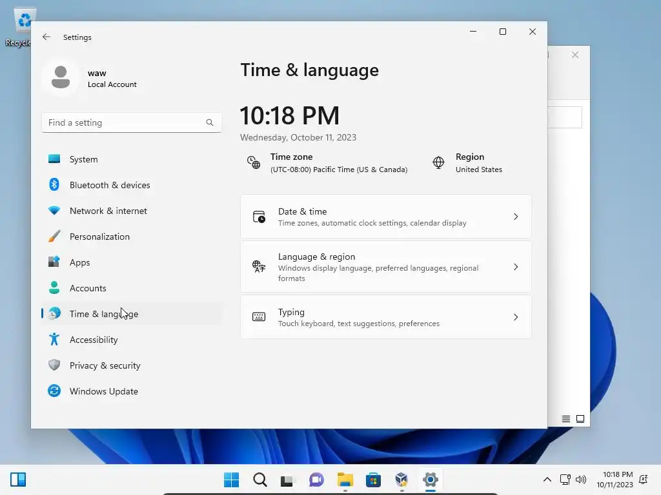661x495 pixels.
Task: Open Task View on the taskbar
Action: tap(287, 480)
